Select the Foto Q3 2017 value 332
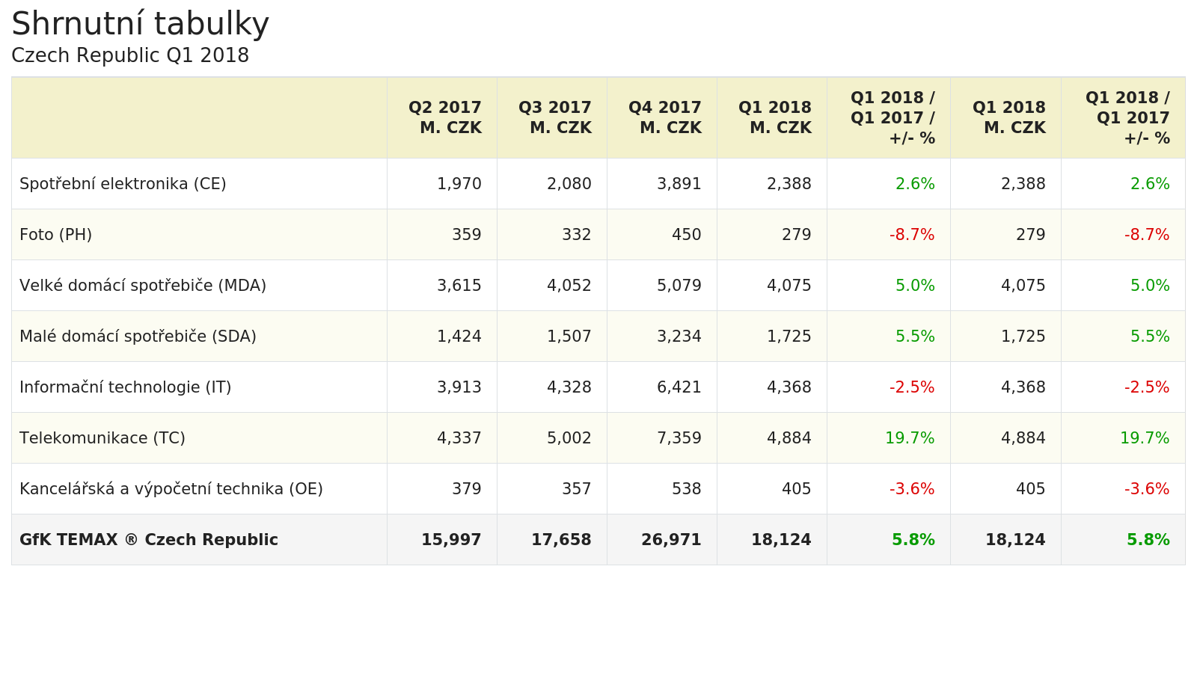The width and height of the screenshot is (1197, 673). 576,235
